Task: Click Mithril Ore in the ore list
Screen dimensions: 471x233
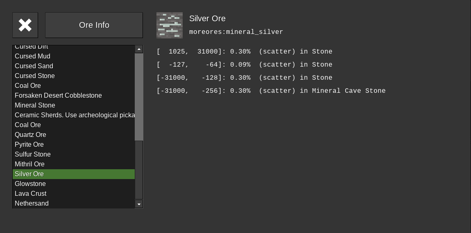Action: [29, 164]
